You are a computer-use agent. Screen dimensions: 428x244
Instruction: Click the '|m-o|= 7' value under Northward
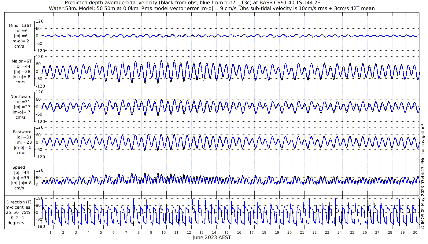coord(21,112)
